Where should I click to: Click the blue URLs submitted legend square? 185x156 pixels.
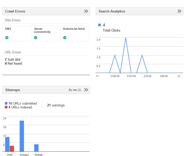click(6, 104)
